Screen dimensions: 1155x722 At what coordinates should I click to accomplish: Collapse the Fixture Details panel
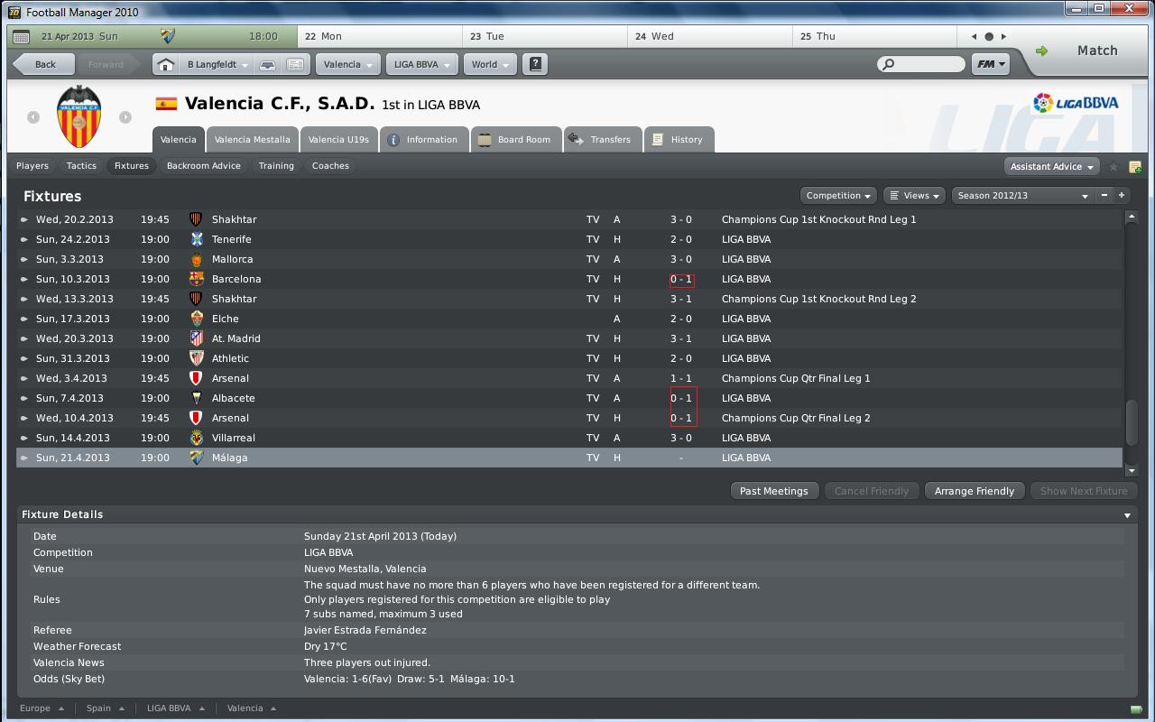pyautogui.click(x=1127, y=515)
